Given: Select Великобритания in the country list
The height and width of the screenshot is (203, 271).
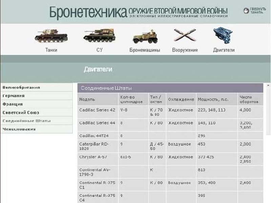Looking at the screenshot, I should pos(21,88).
